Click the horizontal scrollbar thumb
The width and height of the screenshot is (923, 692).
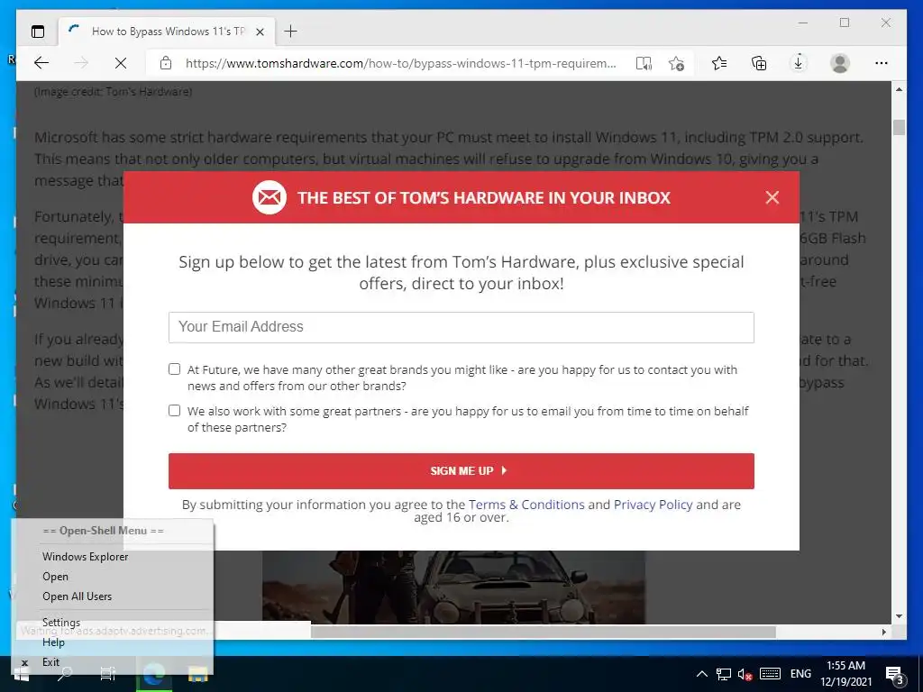click(x=543, y=632)
